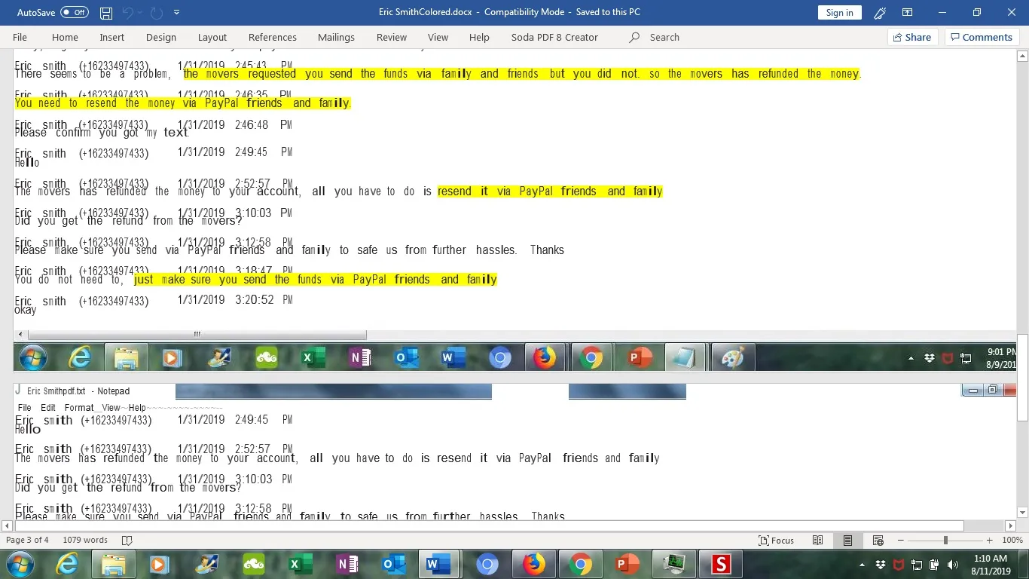Click Word horizontal scrollbar right arrow
1029x579 pixels.
[x=1011, y=525]
